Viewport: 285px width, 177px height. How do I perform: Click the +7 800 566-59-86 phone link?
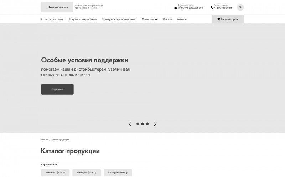223,7
